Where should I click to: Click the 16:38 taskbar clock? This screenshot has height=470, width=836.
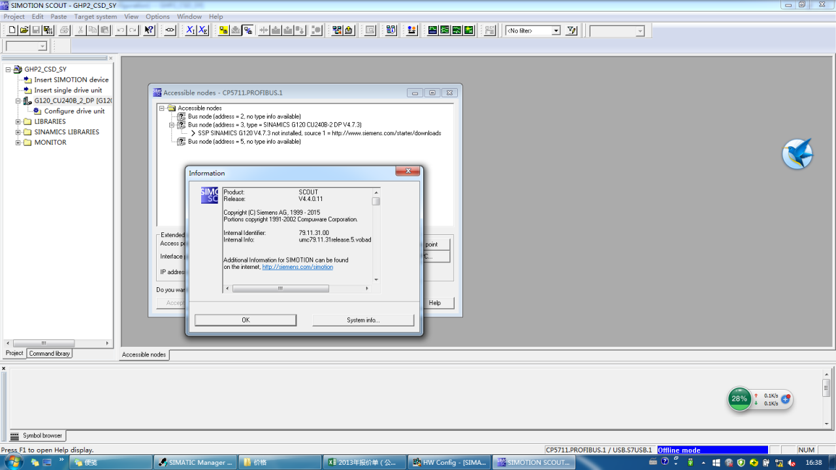pyautogui.click(x=814, y=462)
